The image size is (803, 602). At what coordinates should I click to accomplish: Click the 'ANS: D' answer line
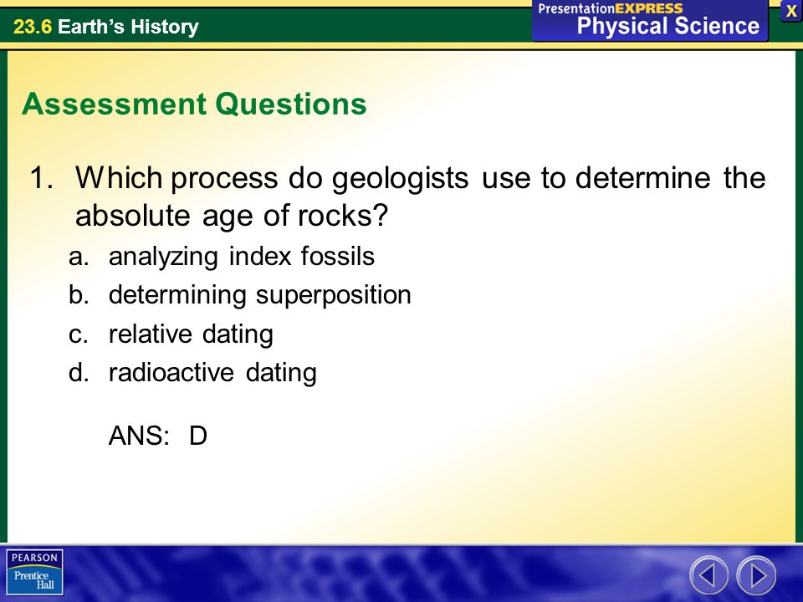click(158, 436)
